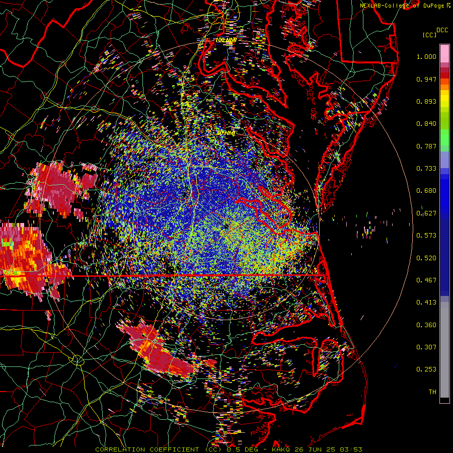Select the 0.360 legend value

coord(426,325)
